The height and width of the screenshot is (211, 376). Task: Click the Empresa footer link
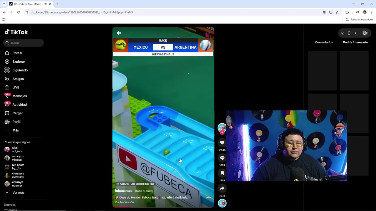click(x=10, y=205)
